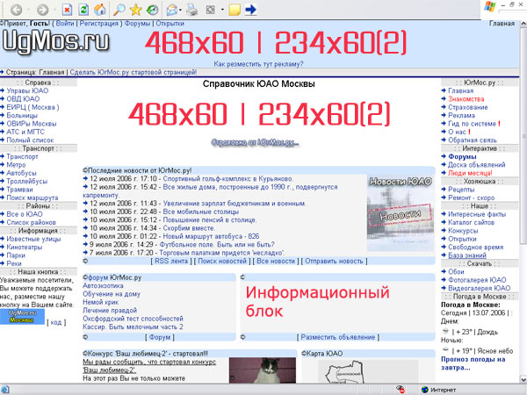The image size is (527, 395).
Task: Click the blue arrow toolbar icon
Action: point(250,10)
